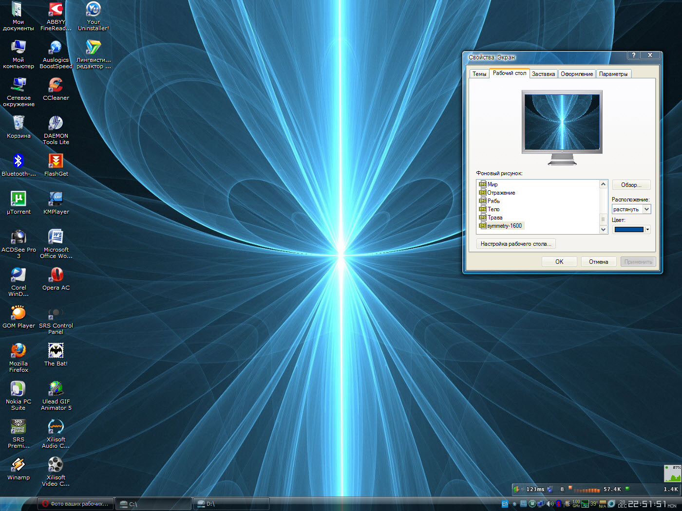
Task: Select the Xilisoft Audio Converter icon
Action: pos(56,434)
